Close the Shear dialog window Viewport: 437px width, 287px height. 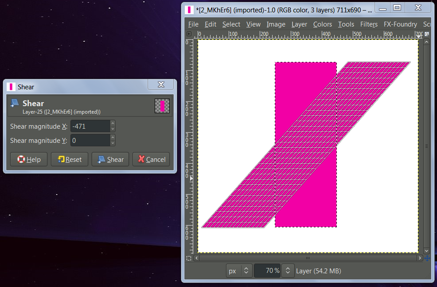(x=161, y=84)
